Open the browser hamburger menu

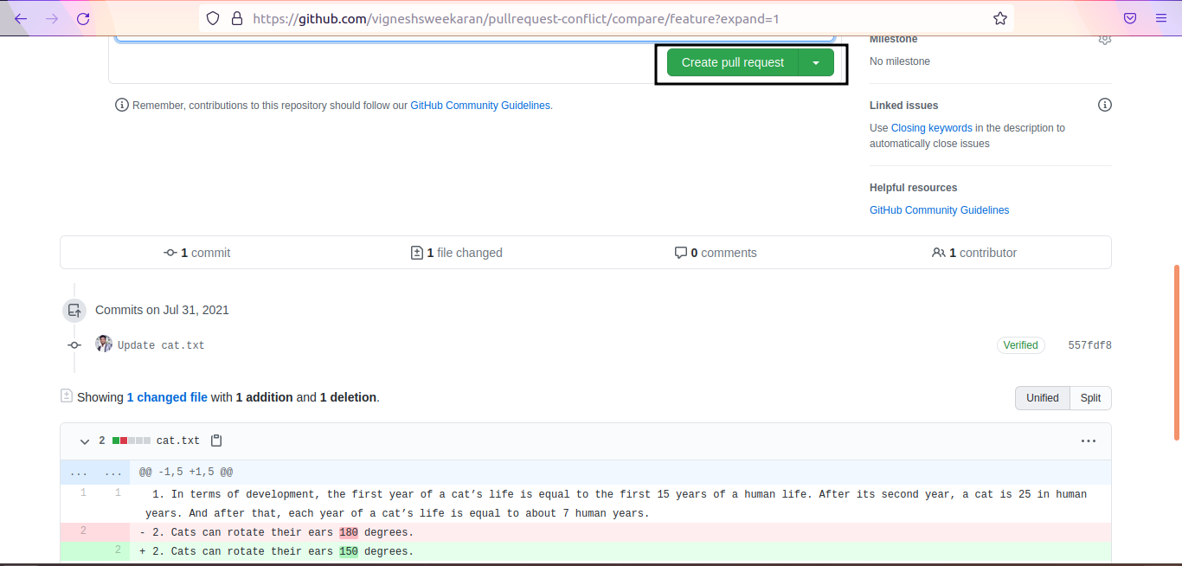[1160, 17]
